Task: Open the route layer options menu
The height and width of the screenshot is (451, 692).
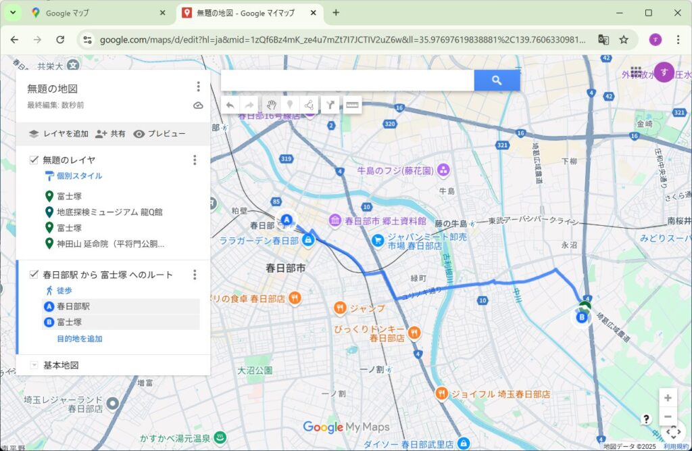Action: coord(195,275)
